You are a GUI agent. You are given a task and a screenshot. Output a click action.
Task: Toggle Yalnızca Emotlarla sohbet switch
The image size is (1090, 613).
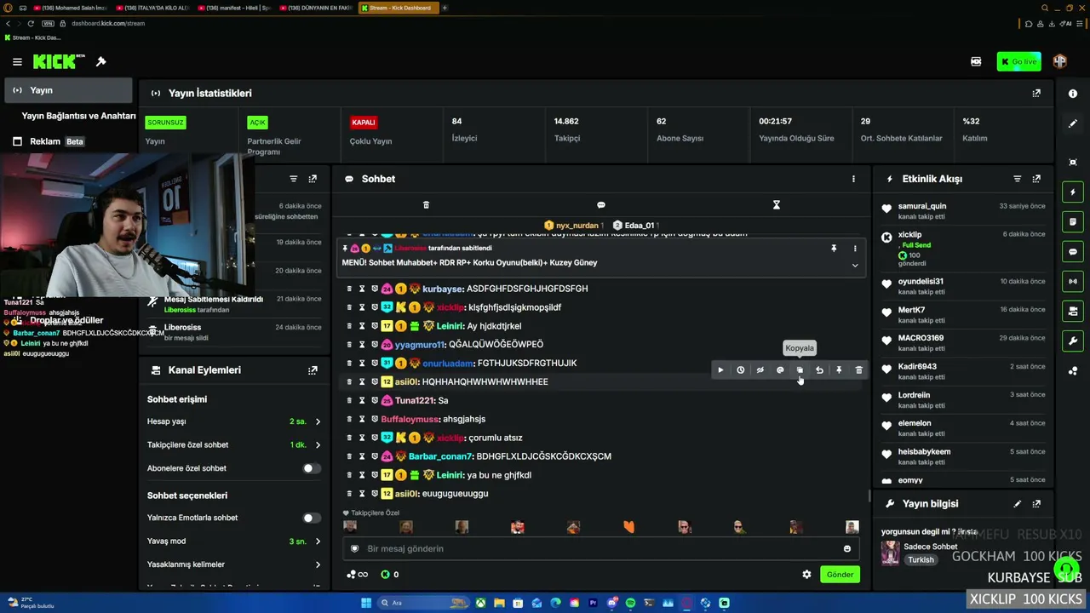coord(312,518)
